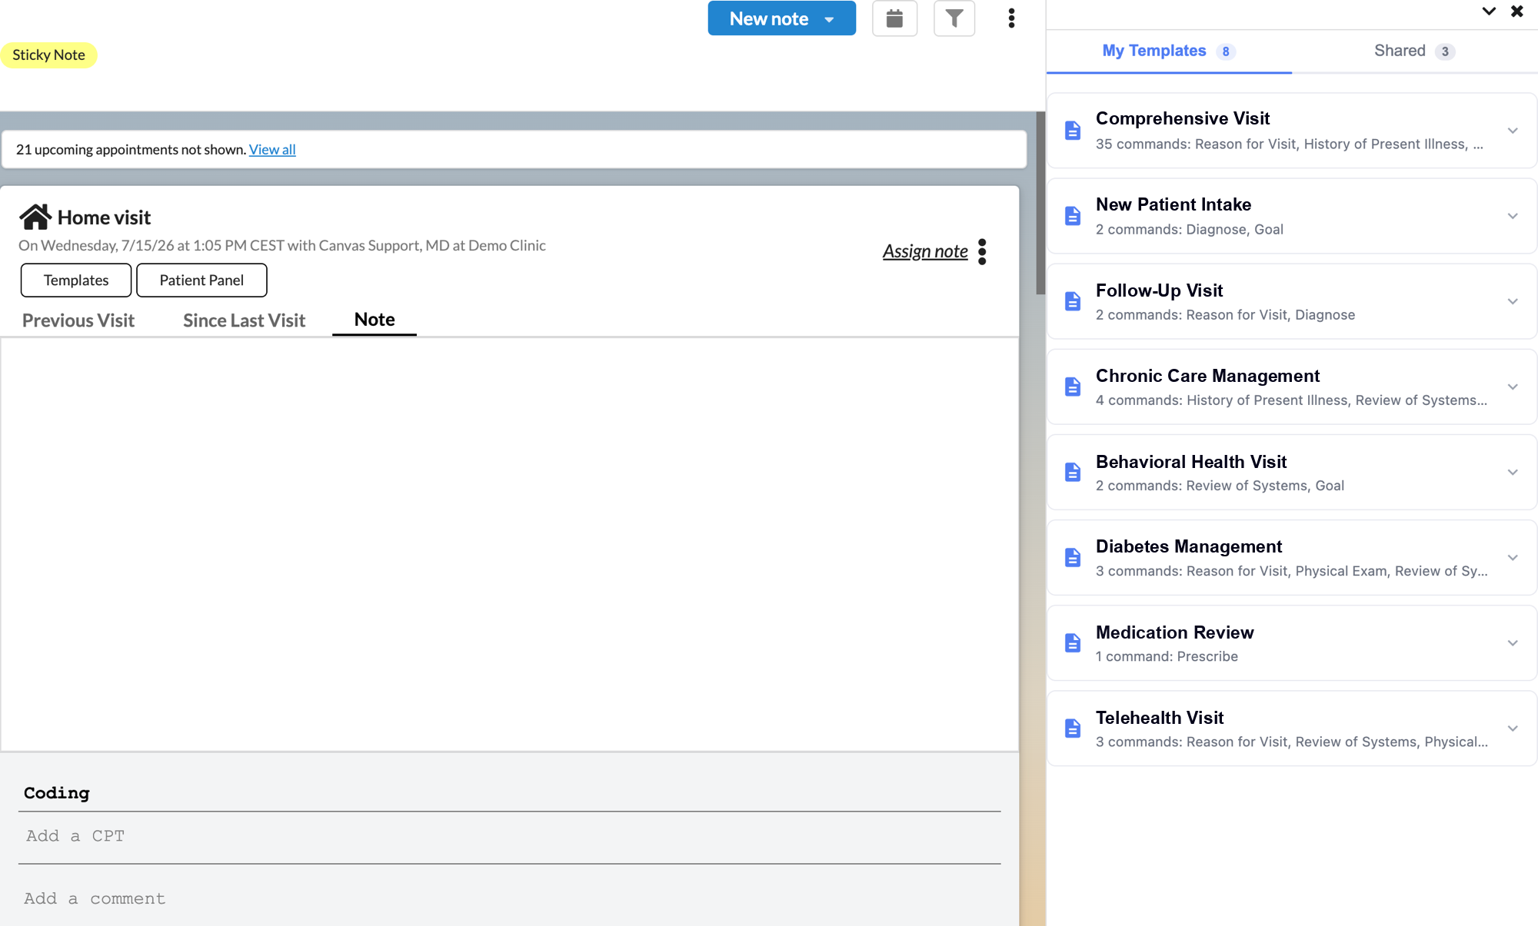The height and width of the screenshot is (926, 1538).
Task: Click the Assign note link
Action: click(x=925, y=251)
